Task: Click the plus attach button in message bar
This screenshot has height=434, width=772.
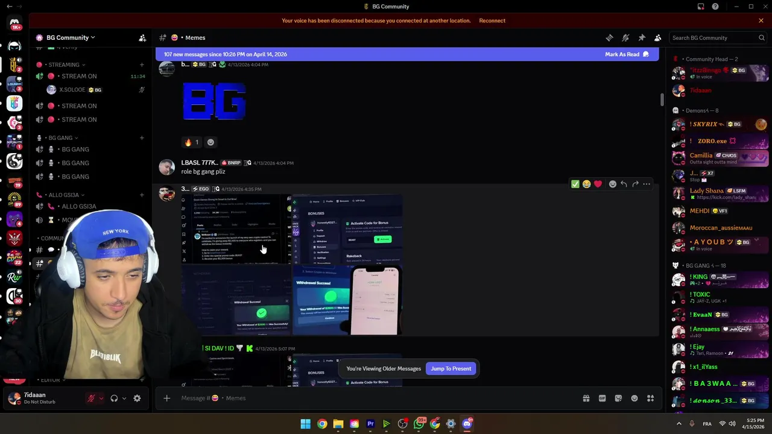Action: coord(167,398)
